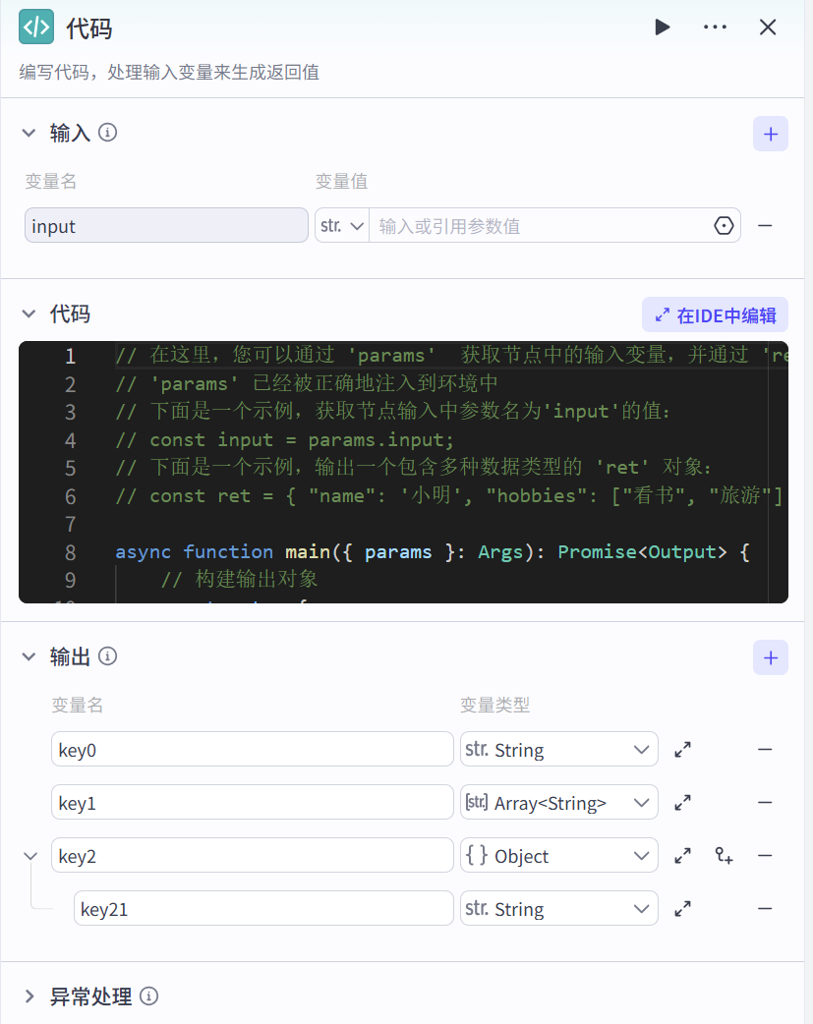Add a new output variable
Viewport: 813px width, 1024px height.
point(770,657)
